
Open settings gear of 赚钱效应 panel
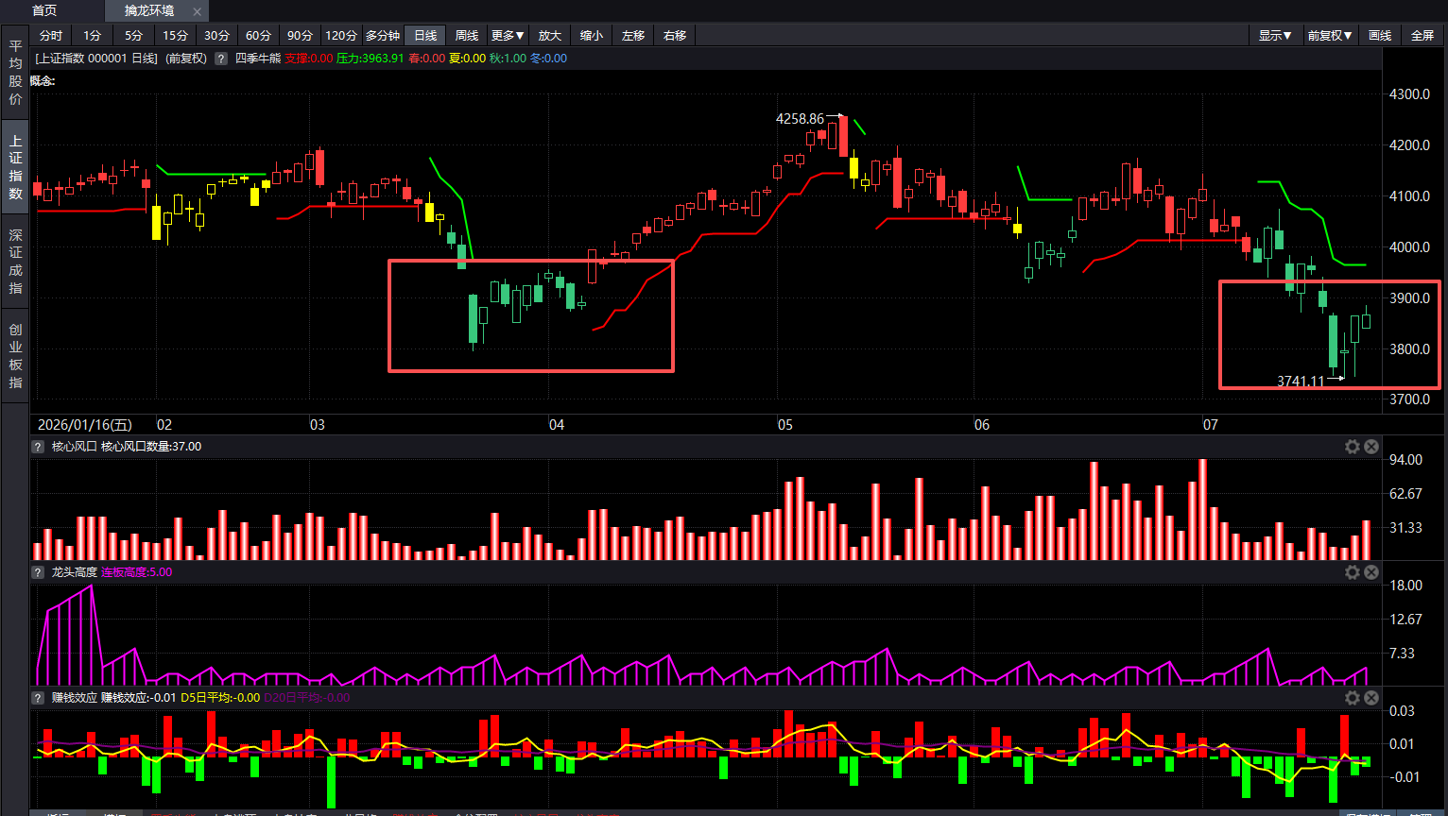[x=1353, y=698]
